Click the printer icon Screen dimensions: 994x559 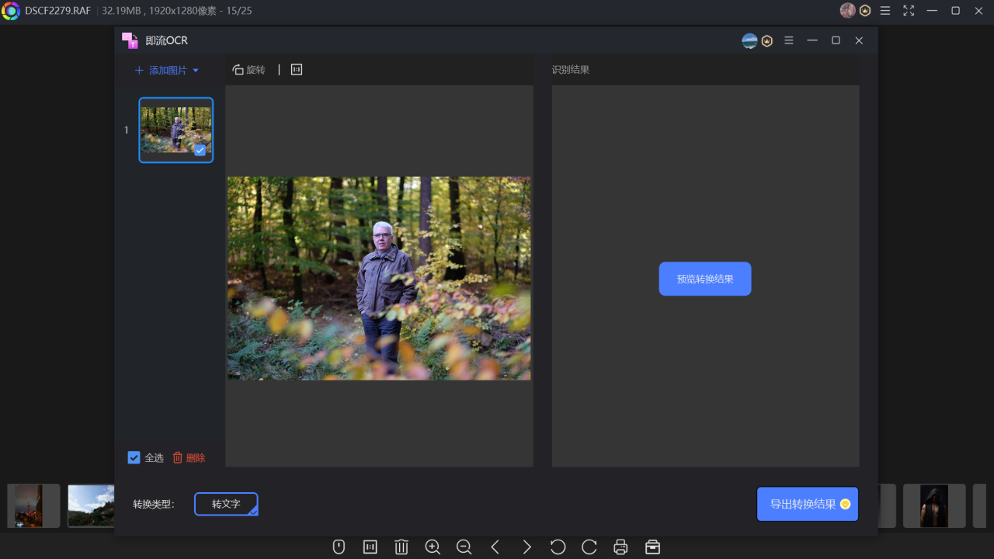(x=620, y=547)
